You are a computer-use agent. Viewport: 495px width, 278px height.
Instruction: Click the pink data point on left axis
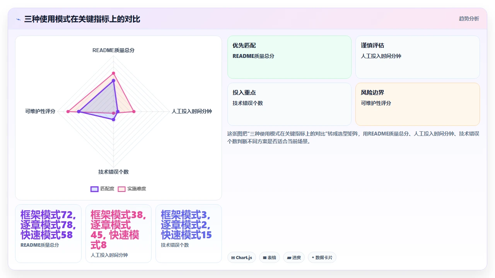click(68, 112)
